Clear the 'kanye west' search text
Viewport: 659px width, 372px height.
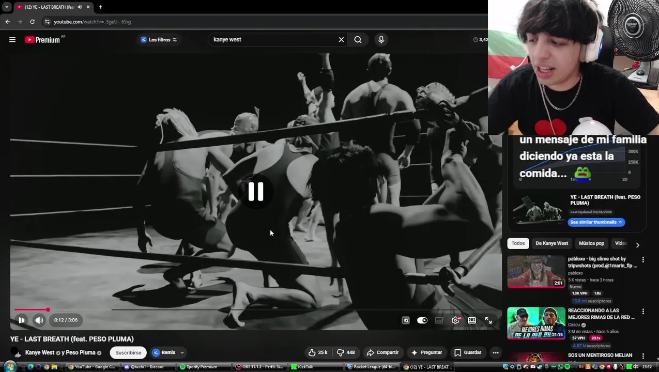pos(341,40)
